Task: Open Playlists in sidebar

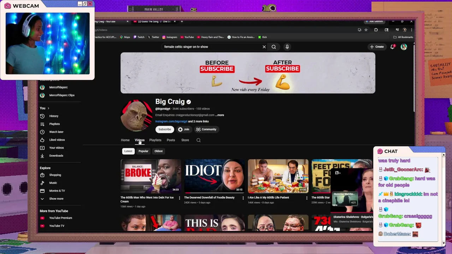Action: 54,124
